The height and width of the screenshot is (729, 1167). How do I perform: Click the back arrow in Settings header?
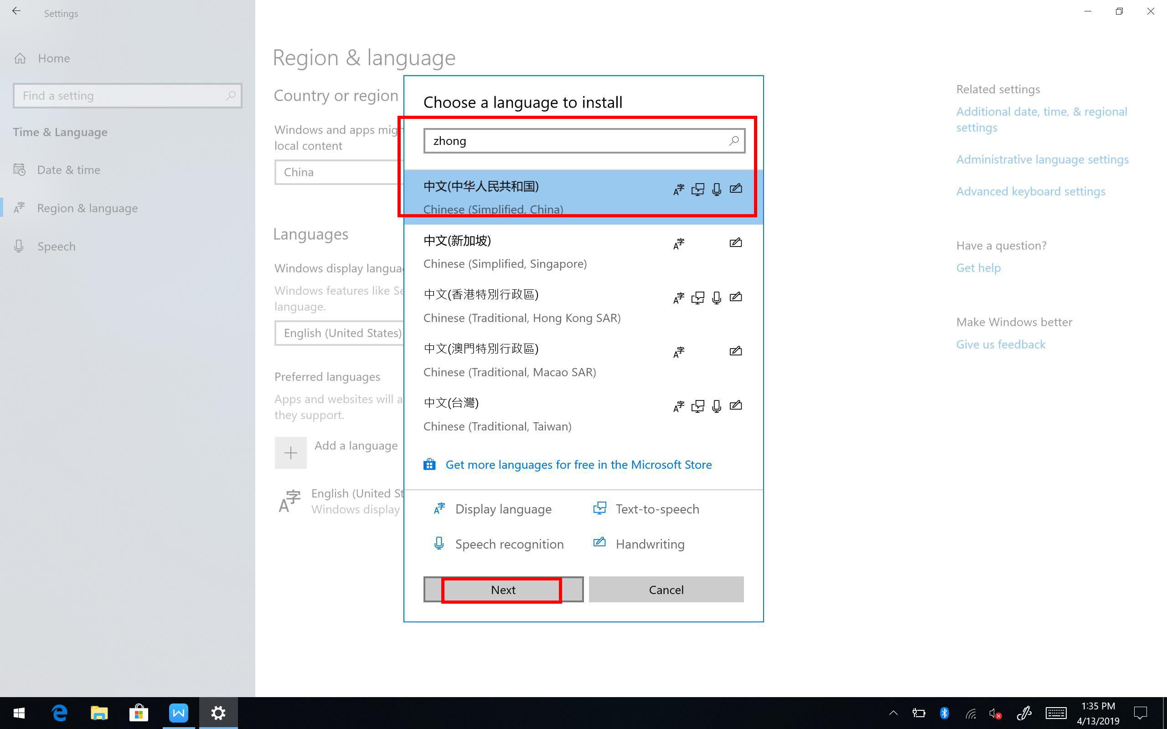(x=17, y=11)
